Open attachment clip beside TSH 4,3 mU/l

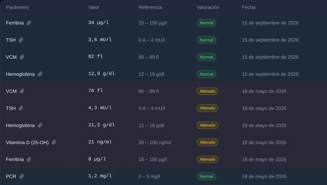[x=21, y=108]
